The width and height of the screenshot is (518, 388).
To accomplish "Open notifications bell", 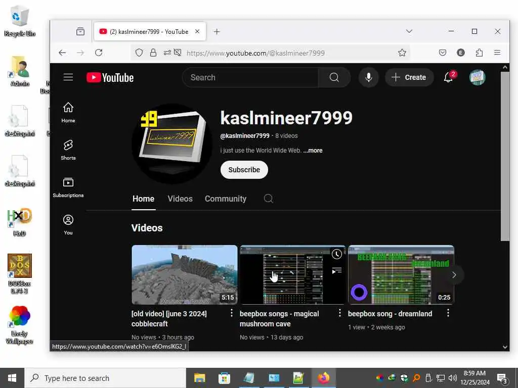I will click(x=449, y=77).
